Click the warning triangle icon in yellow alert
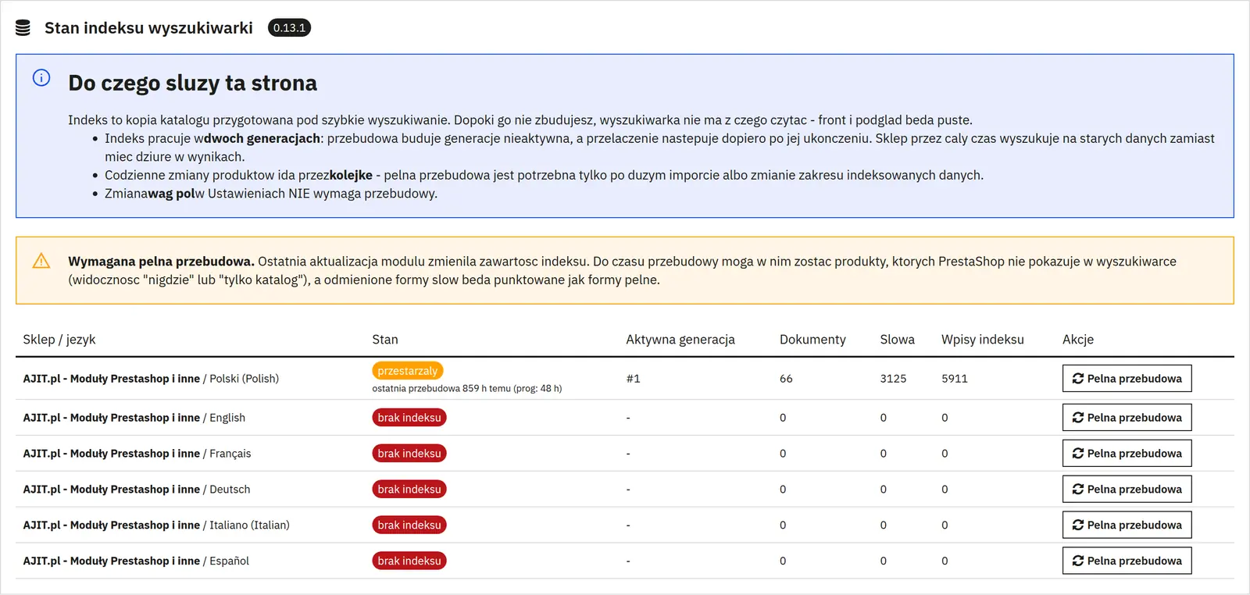 [x=41, y=261]
